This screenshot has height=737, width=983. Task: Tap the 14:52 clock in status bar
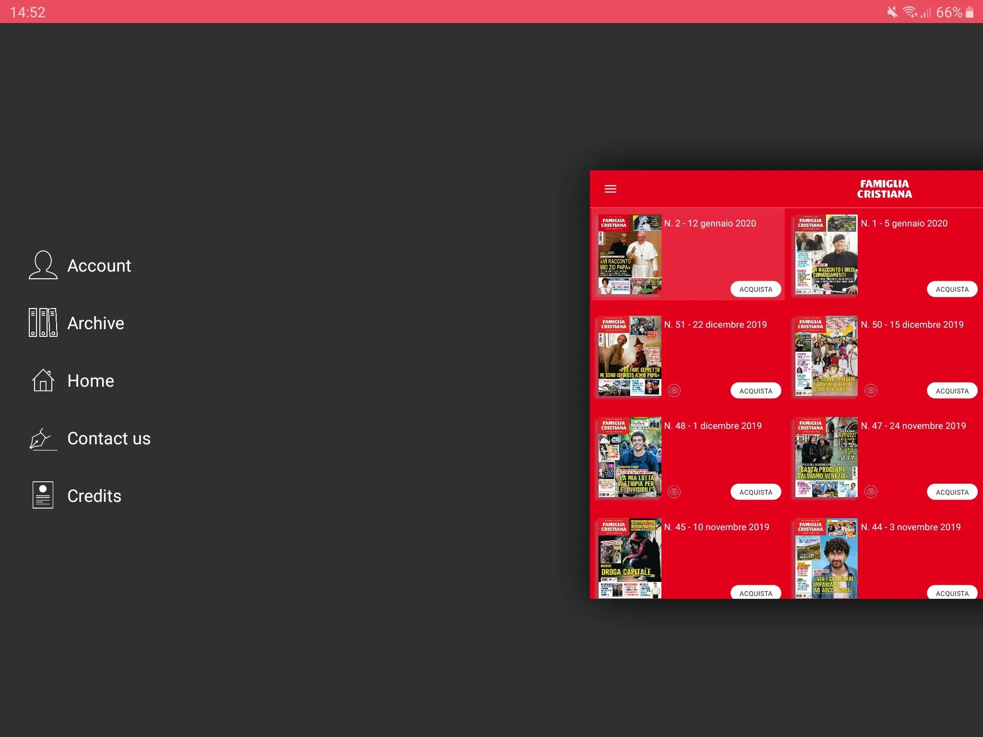27,12
